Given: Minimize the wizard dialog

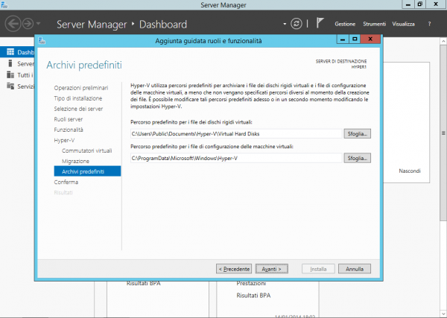Looking at the screenshot, I should pos(343,39).
